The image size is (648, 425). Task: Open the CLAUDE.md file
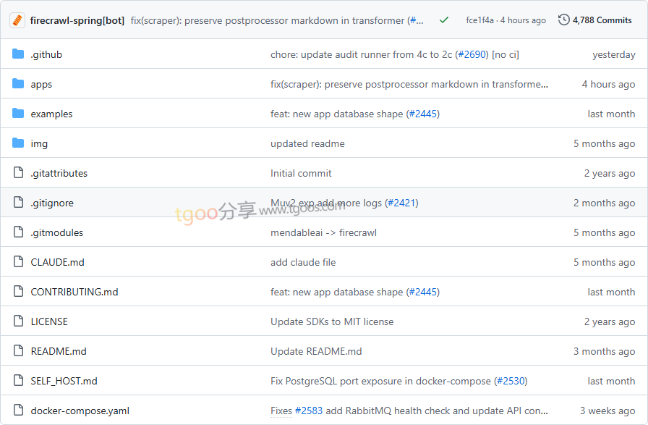[x=57, y=262]
